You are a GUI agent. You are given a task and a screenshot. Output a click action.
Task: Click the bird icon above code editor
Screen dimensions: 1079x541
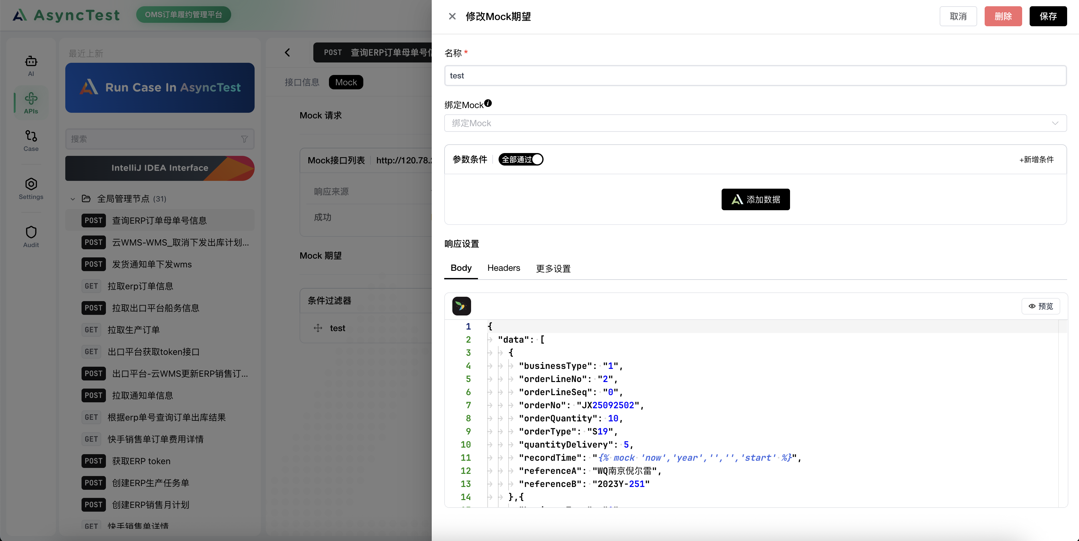[x=461, y=306]
